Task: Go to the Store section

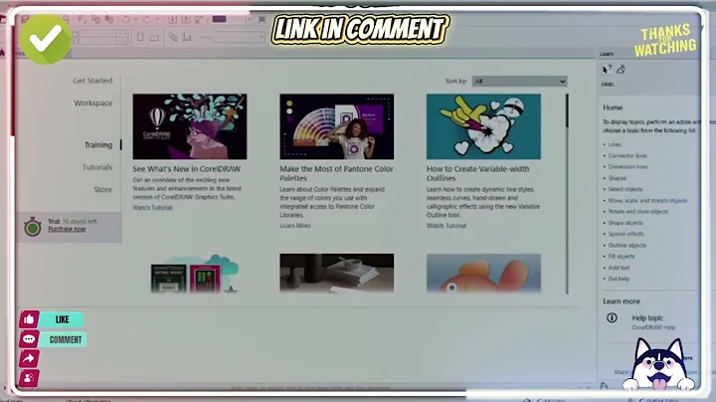Action: [x=102, y=190]
